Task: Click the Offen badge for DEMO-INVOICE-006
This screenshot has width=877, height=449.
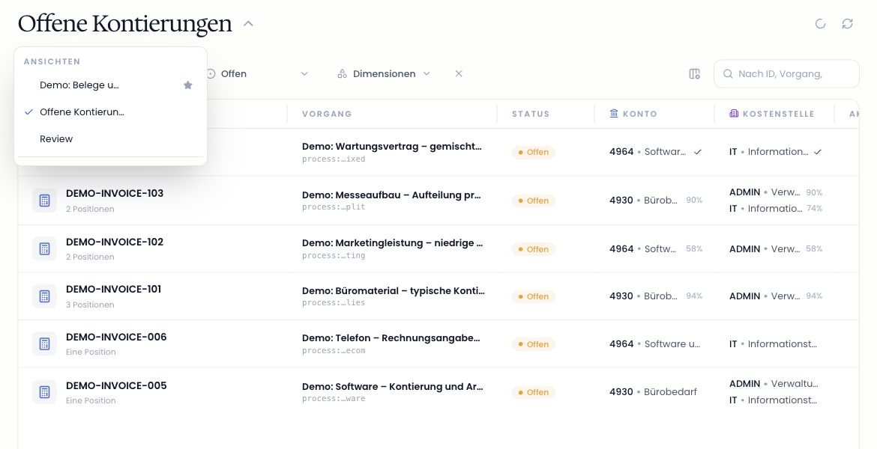Action: (533, 344)
